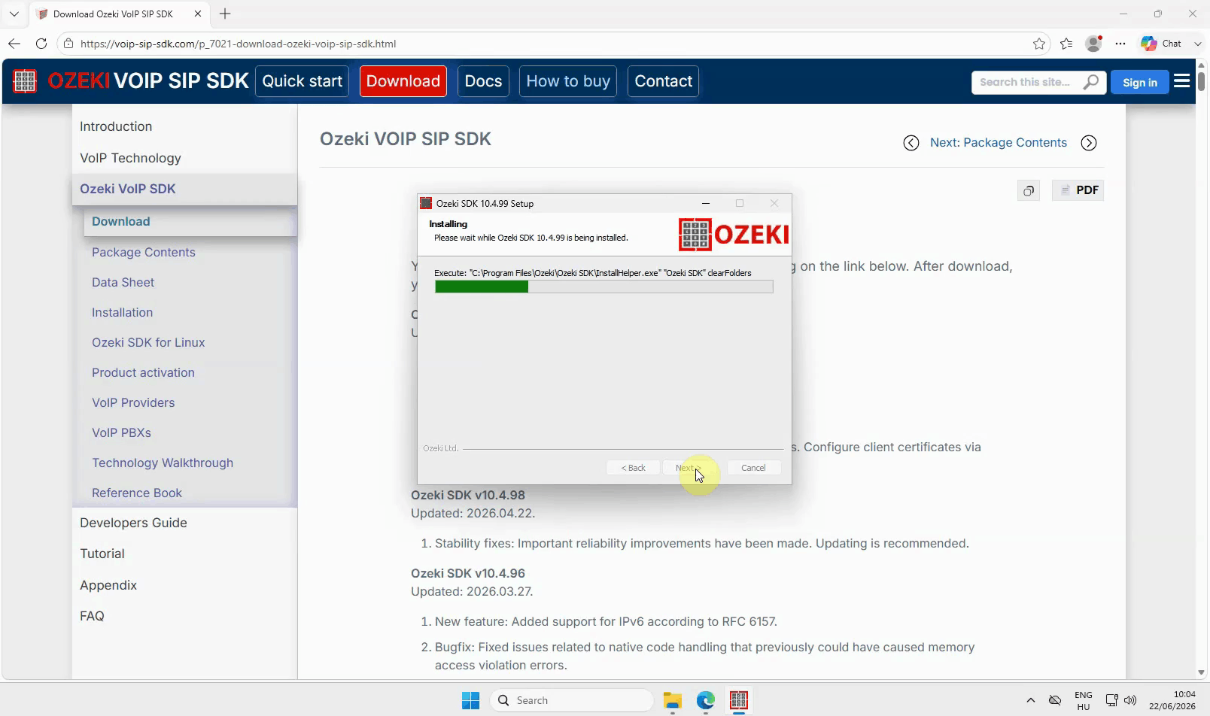Screen dimensions: 1210x716
Task: Open FAQ in sidebar
Action: [92, 616]
